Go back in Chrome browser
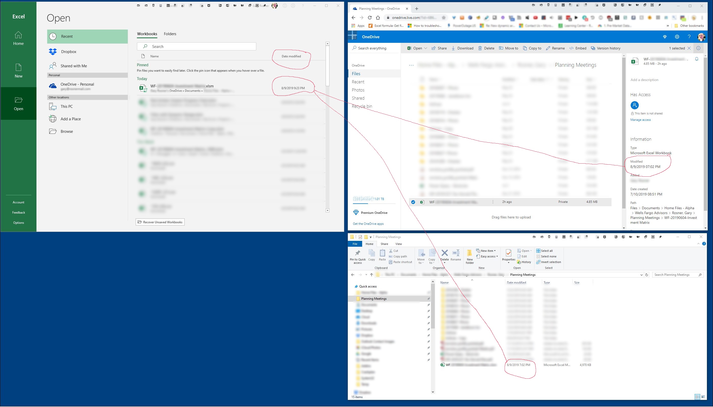 pyautogui.click(x=353, y=18)
